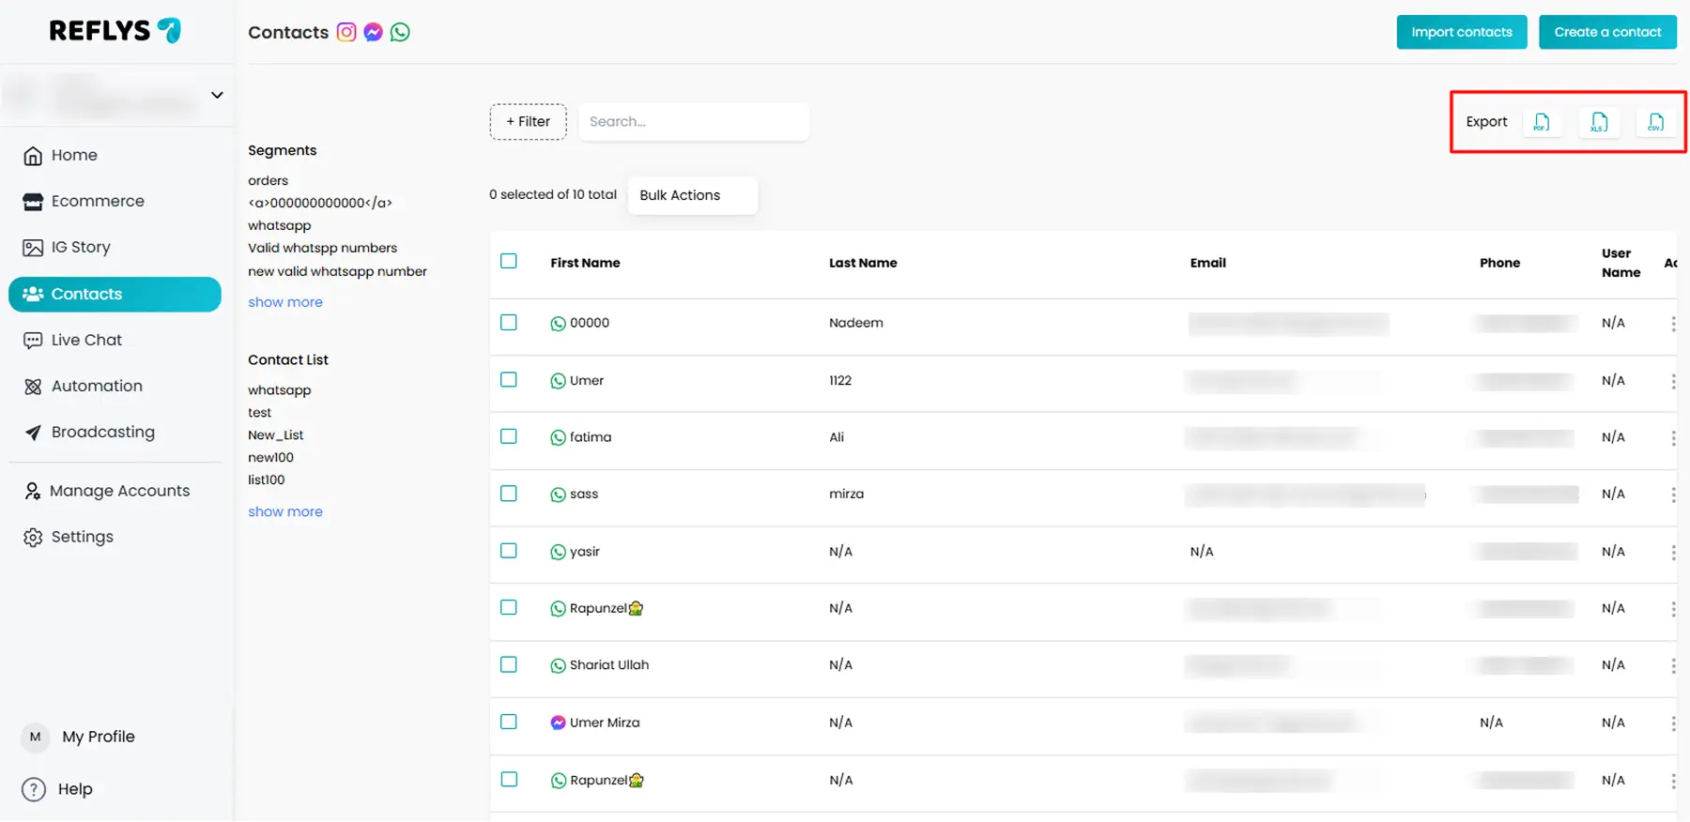Image resolution: width=1690 pixels, height=822 pixels.
Task: Focus the contacts Search field
Action: click(x=693, y=122)
